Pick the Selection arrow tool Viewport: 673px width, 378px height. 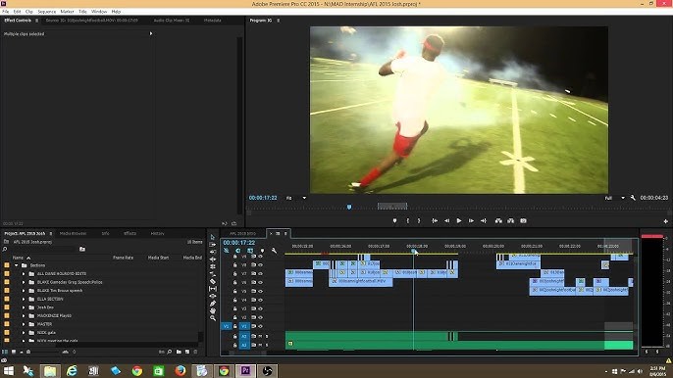pos(213,237)
